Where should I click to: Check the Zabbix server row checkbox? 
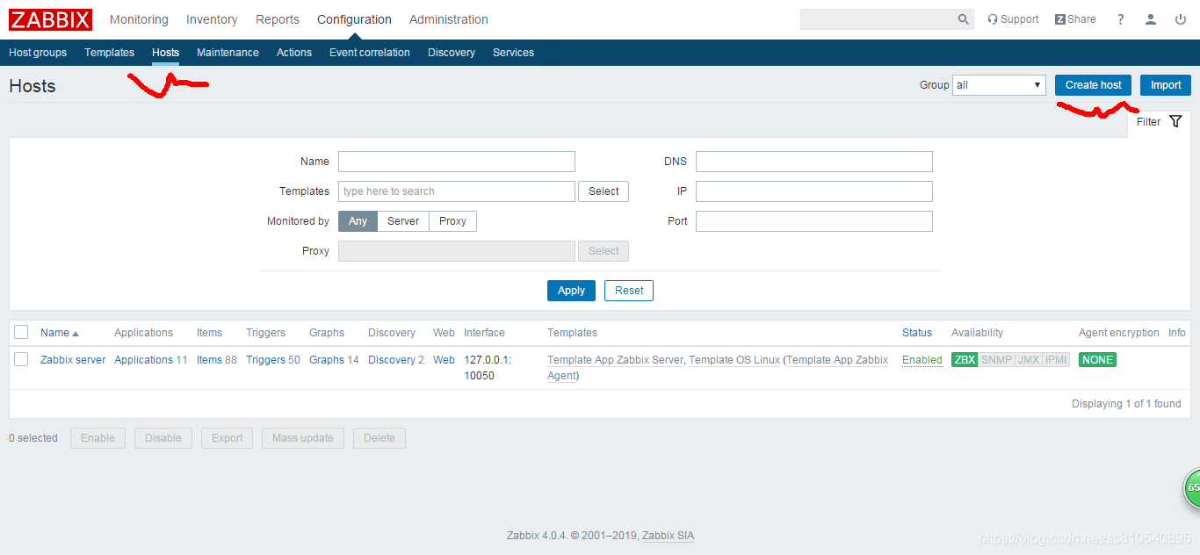click(x=21, y=359)
